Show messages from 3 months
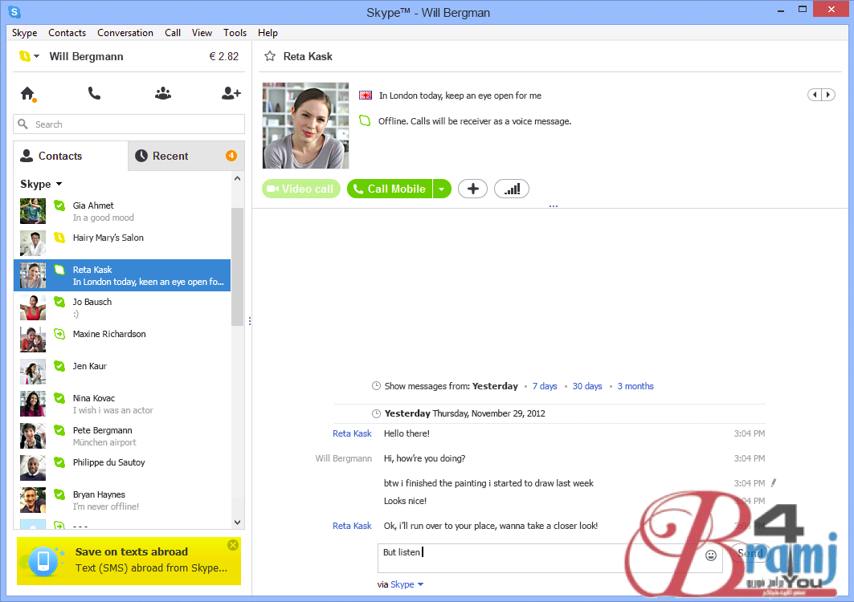The height and width of the screenshot is (602, 854). coord(635,386)
